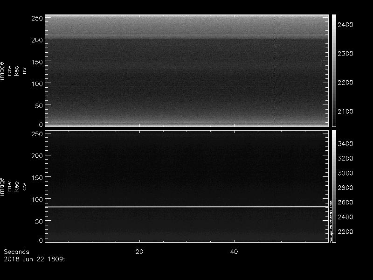Click the 100 tick label of the ns keogram
The width and height of the screenshot is (373, 280).
[37, 84]
